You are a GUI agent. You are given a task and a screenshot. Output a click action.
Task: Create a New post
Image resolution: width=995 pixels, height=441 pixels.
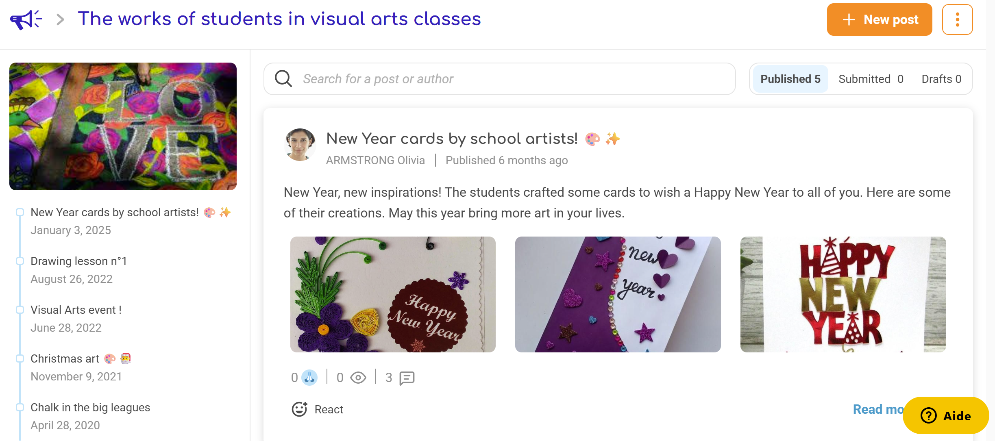tap(879, 20)
